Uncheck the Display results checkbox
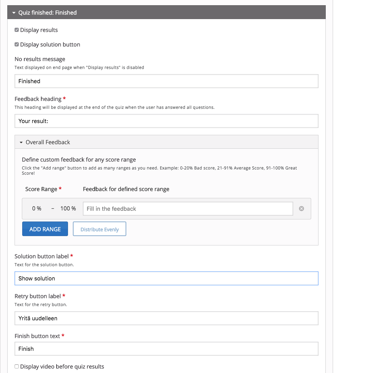The height and width of the screenshot is (373, 366). (17, 30)
